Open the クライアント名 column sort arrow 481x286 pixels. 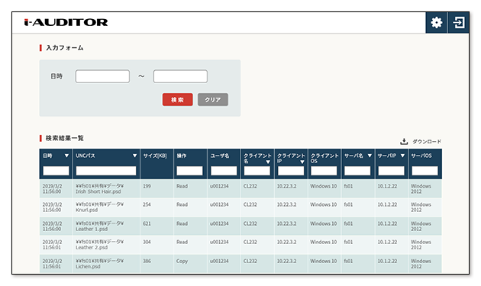click(x=269, y=162)
